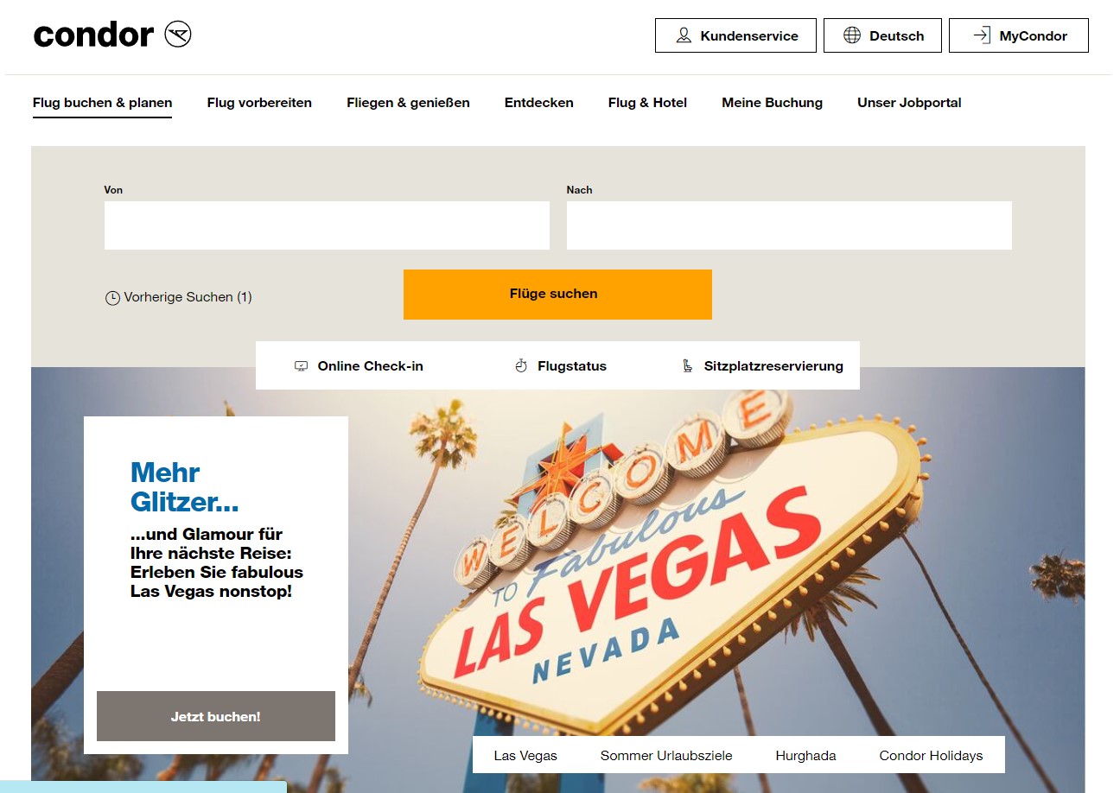Select the Las Vegas banner tab
The width and height of the screenshot is (1120, 793).
[x=525, y=755]
